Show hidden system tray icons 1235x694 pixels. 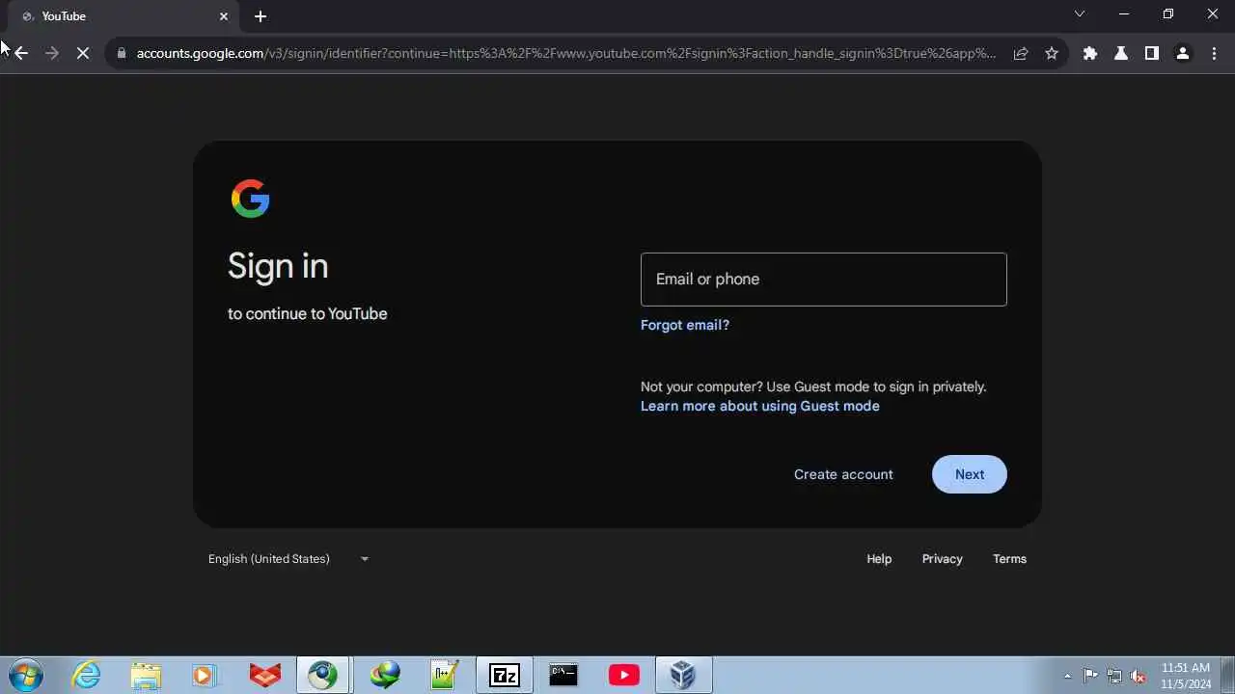pos(1067,676)
